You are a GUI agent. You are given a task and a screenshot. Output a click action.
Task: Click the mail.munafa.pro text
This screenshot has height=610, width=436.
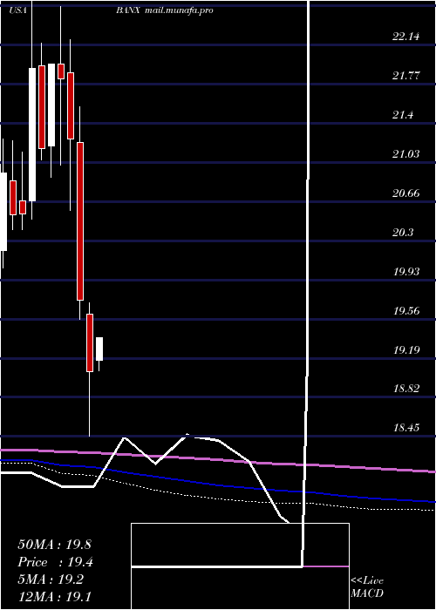coord(179,10)
